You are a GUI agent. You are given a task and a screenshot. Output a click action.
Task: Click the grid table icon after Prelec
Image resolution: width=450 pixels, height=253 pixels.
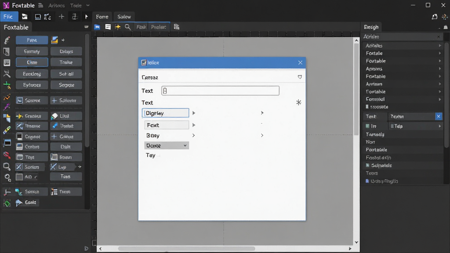click(177, 27)
